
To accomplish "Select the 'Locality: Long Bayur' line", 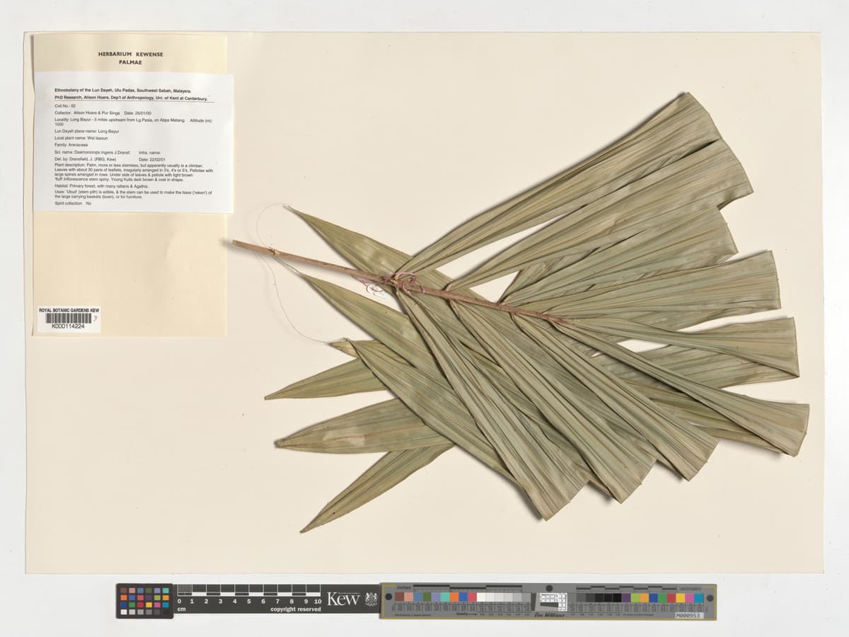I will (x=120, y=120).
